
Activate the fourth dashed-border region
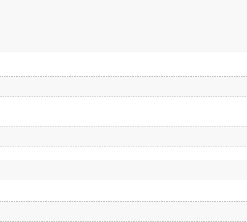pos(123,170)
